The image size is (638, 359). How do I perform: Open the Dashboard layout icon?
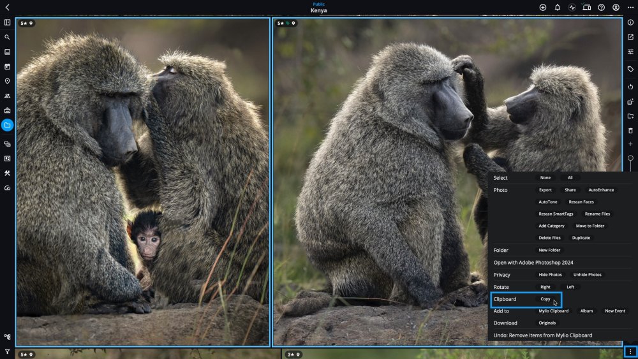click(x=7, y=159)
